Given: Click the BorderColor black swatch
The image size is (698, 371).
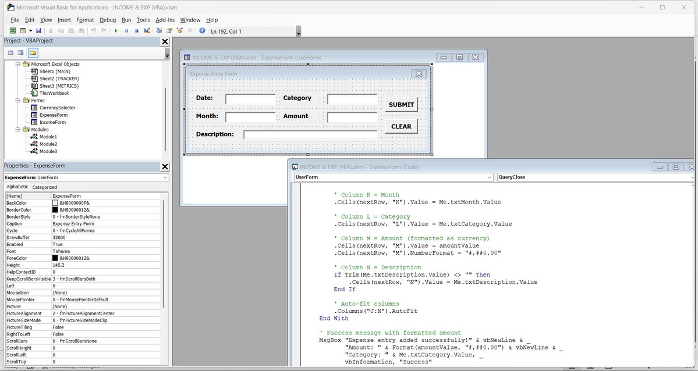Looking at the screenshot, I should coord(55,209).
